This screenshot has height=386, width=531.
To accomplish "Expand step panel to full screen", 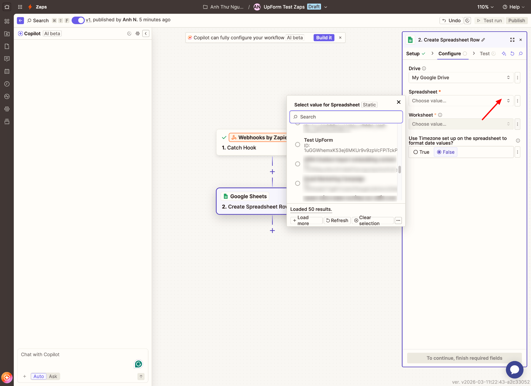I will click(512, 40).
